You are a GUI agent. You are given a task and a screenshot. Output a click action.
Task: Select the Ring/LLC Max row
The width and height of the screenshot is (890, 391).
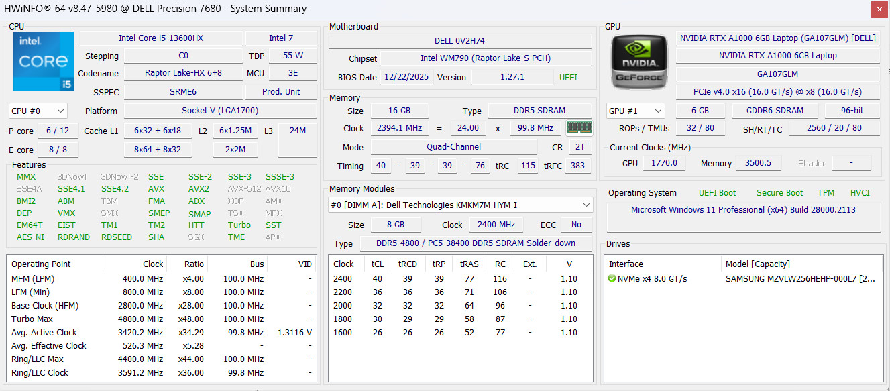coord(161,359)
